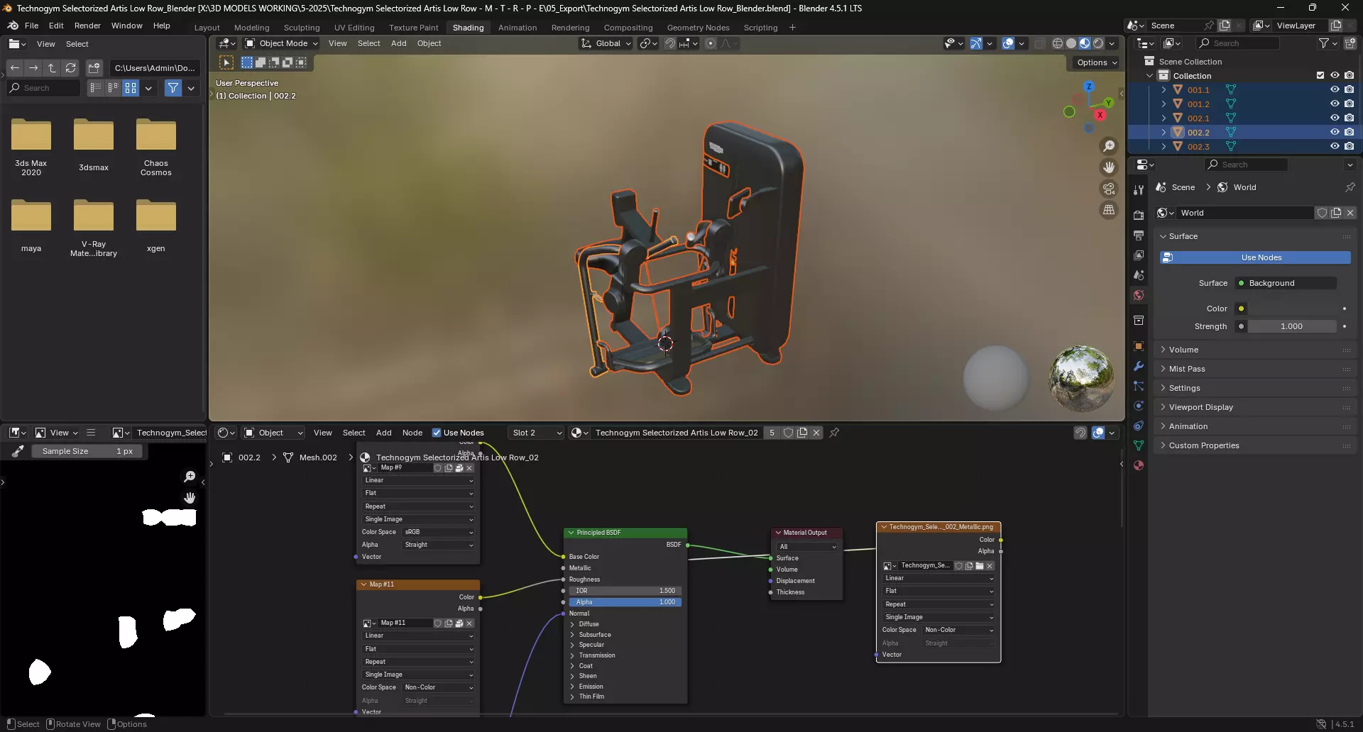Click material user count 5 button
The height and width of the screenshot is (732, 1363).
point(772,433)
